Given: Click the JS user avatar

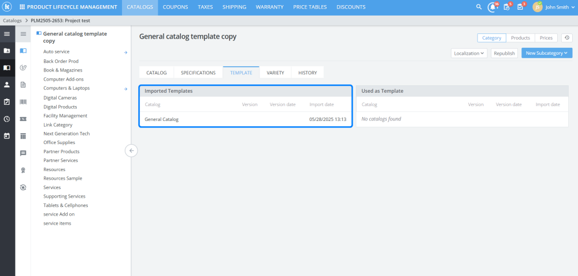Looking at the screenshot, I should tap(538, 7).
